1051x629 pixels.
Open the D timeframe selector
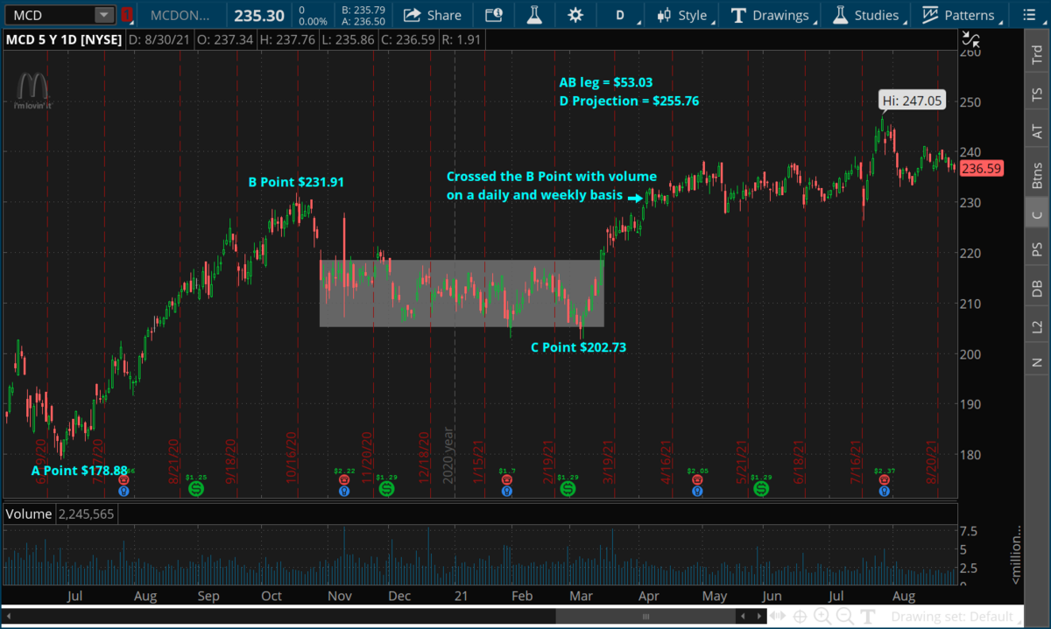point(621,15)
